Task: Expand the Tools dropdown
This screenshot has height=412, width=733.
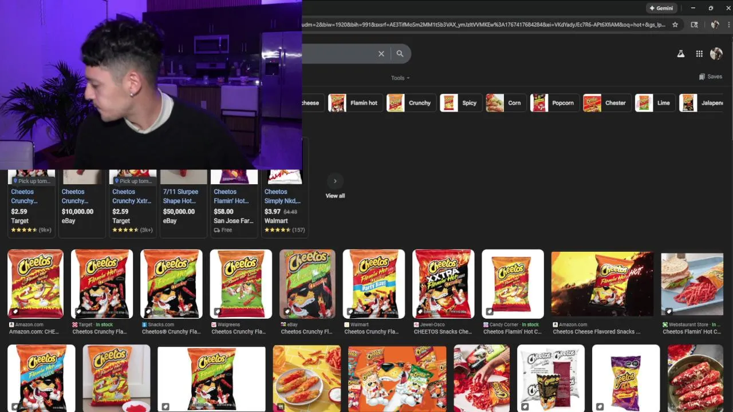Action: point(400,78)
